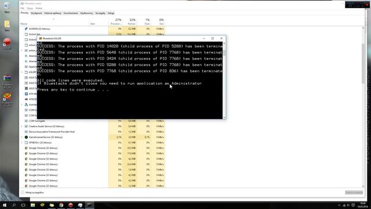Select the Google Chrome process using 33,5 MB
The width and height of the screenshot is (371, 209).
tap(92, 148)
